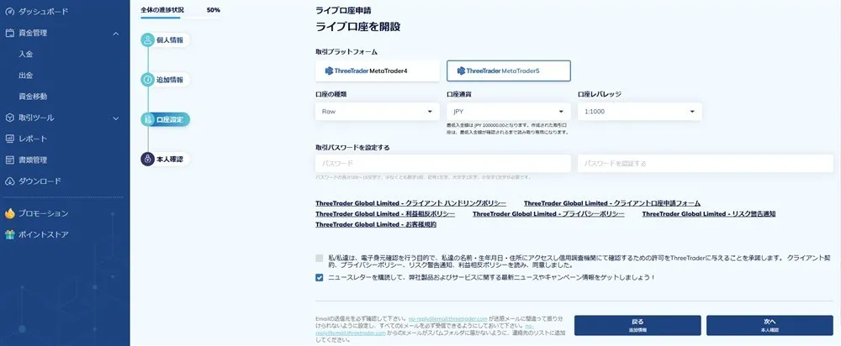Click the 次へ next button
Viewport: 841px width, 346px height.
pos(770,325)
